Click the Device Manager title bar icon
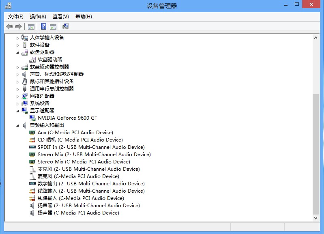This screenshot has height=234, width=324. [x=8, y=6]
